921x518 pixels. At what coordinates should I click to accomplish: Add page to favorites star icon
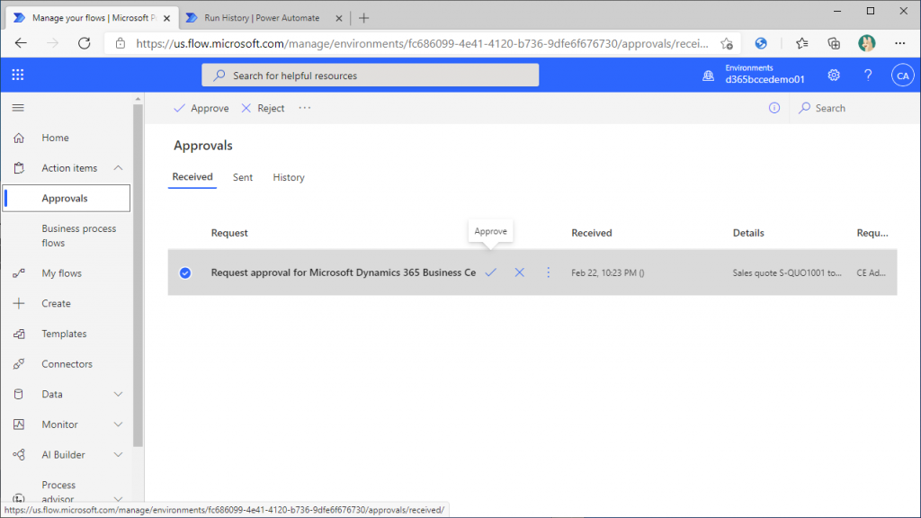click(x=727, y=43)
